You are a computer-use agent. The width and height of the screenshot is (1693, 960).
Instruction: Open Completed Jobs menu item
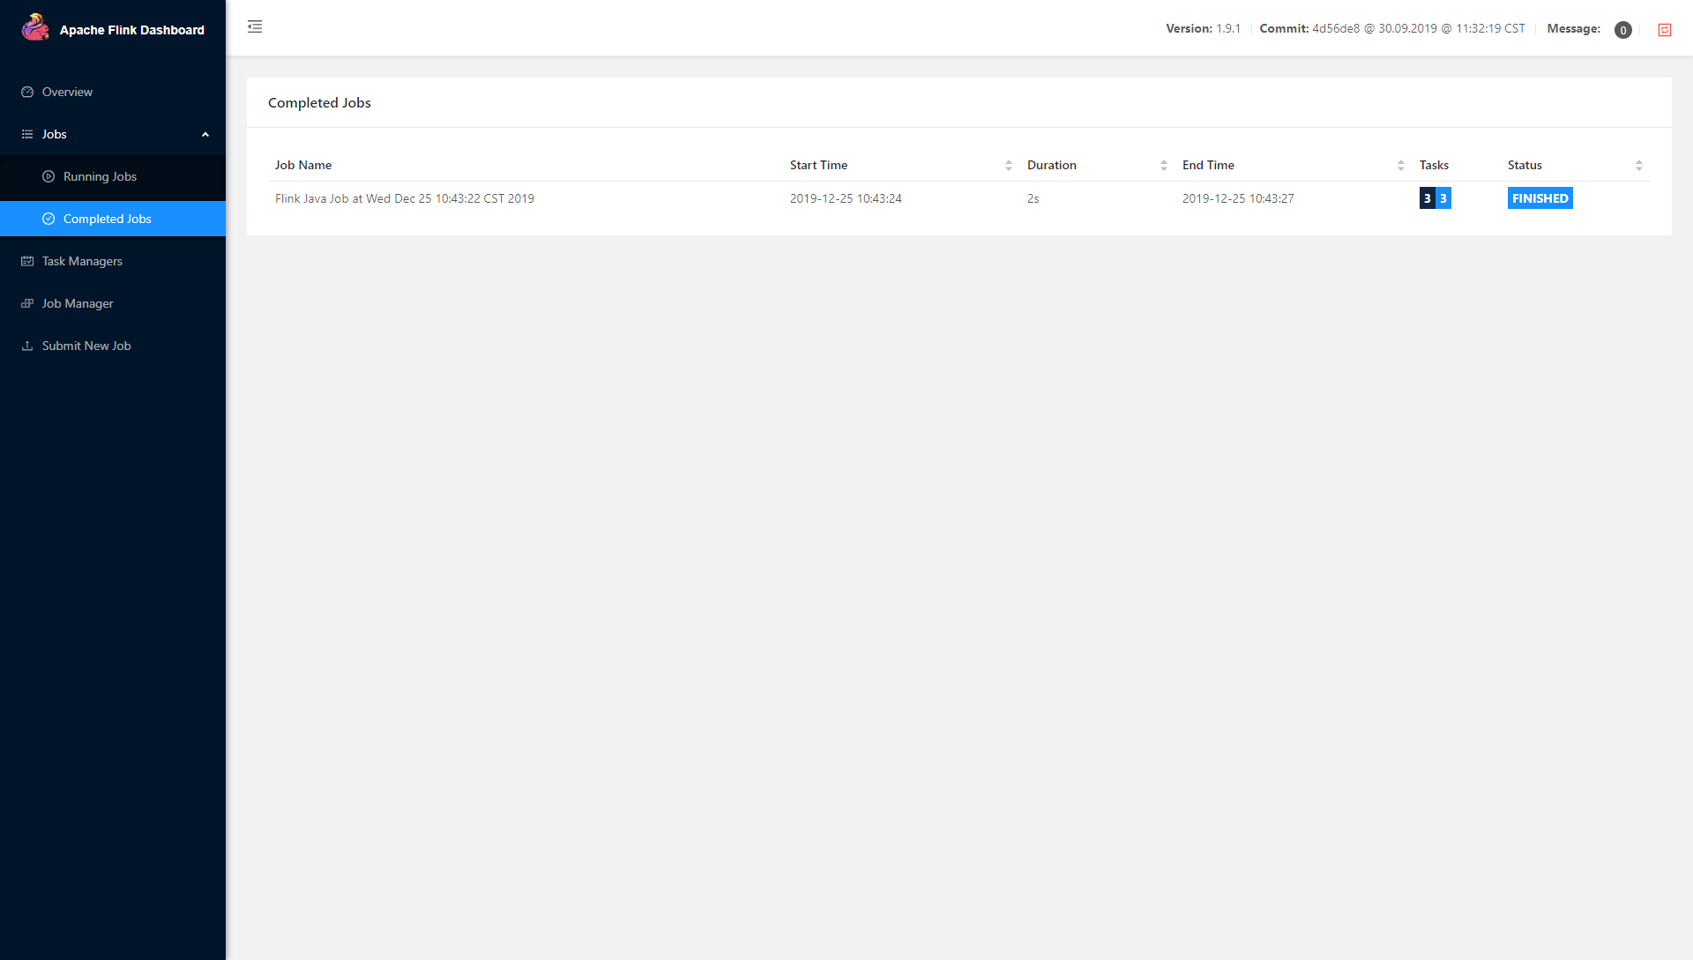108,219
